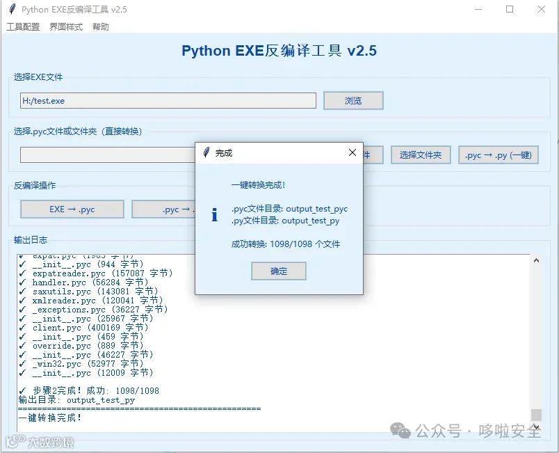Image resolution: width=559 pixels, height=453 pixels.
Task: Minimize the main window
Action: point(478,9)
